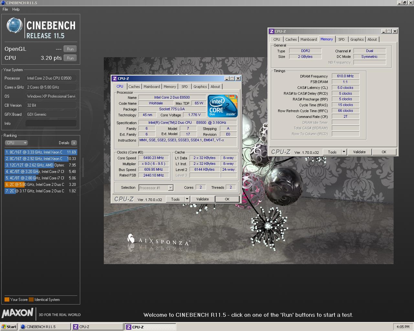Switch to first CPU-Z taskbar item
The image size is (414, 331).
pos(98,327)
